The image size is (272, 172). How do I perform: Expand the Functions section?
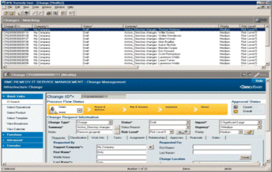(x=22, y=135)
